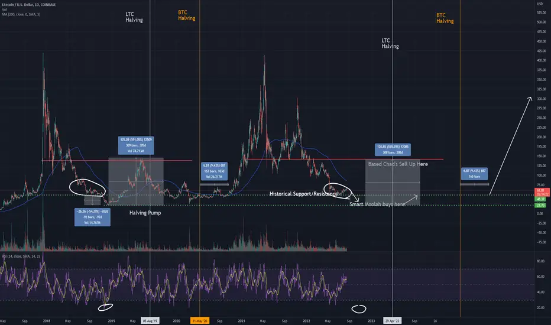Click the 60.00 RSI axis label
Image resolution: width=551 pixels, height=325 pixels.
(x=540, y=277)
